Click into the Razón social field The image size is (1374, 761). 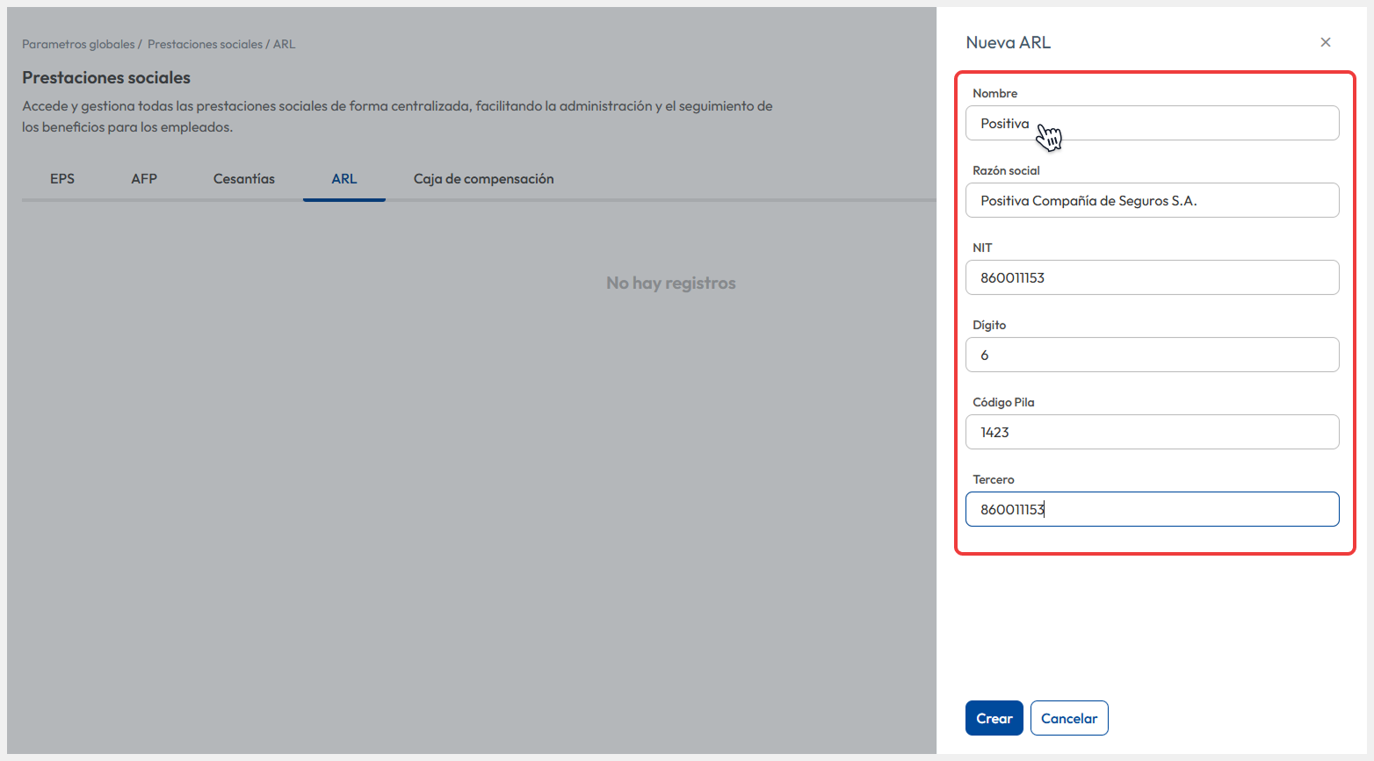tap(1151, 201)
